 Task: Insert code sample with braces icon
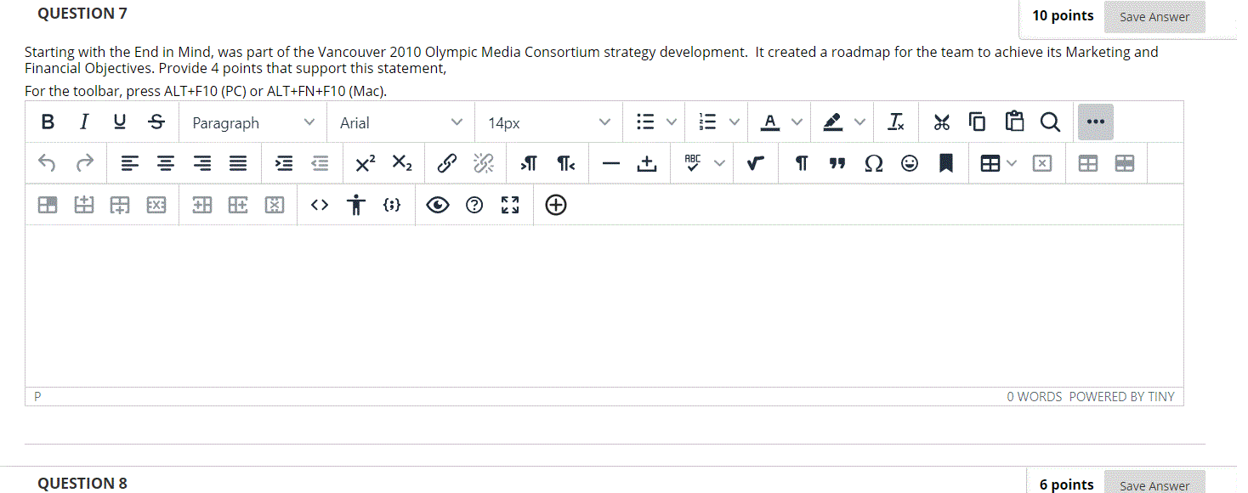pyautogui.click(x=391, y=205)
